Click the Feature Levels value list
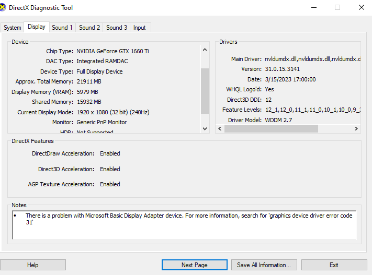The width and height of the screenshot is (372, 275). pyautogui.click(x=313, y=110)
